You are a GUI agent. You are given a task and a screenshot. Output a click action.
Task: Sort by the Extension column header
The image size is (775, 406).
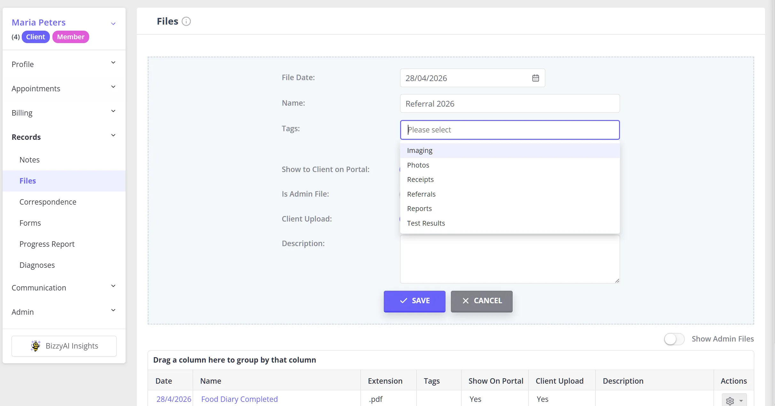tap(389, 381)
